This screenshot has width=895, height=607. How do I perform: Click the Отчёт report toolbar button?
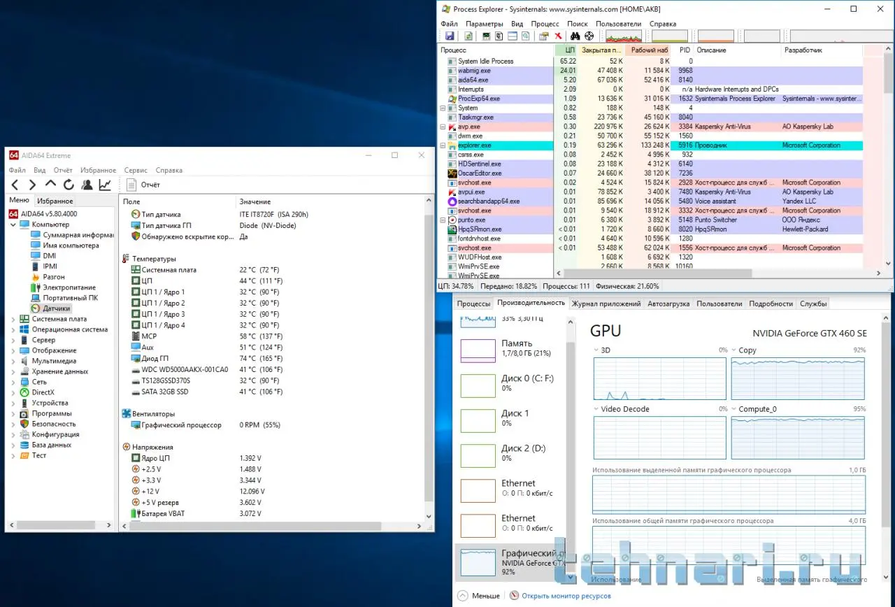point(143,185)
